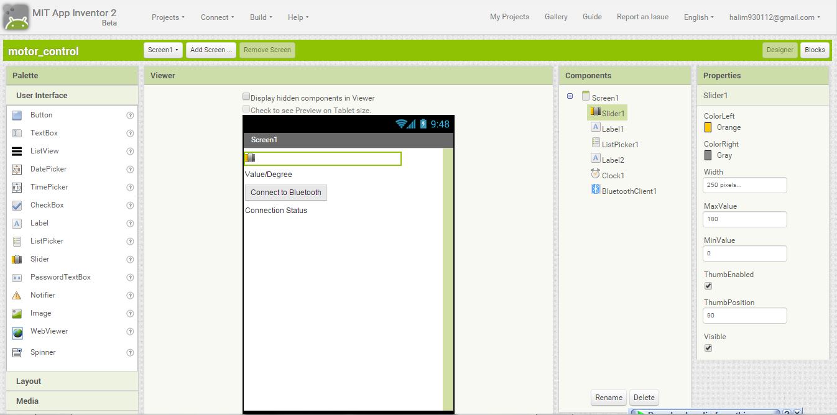Select the PasswordTextBox palette icon
Image resolution: width=837 pixels, height=415 pixels.
click(17, 277)
